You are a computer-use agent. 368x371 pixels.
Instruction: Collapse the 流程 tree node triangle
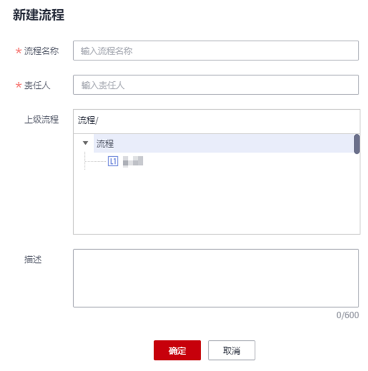coord(85,143)
